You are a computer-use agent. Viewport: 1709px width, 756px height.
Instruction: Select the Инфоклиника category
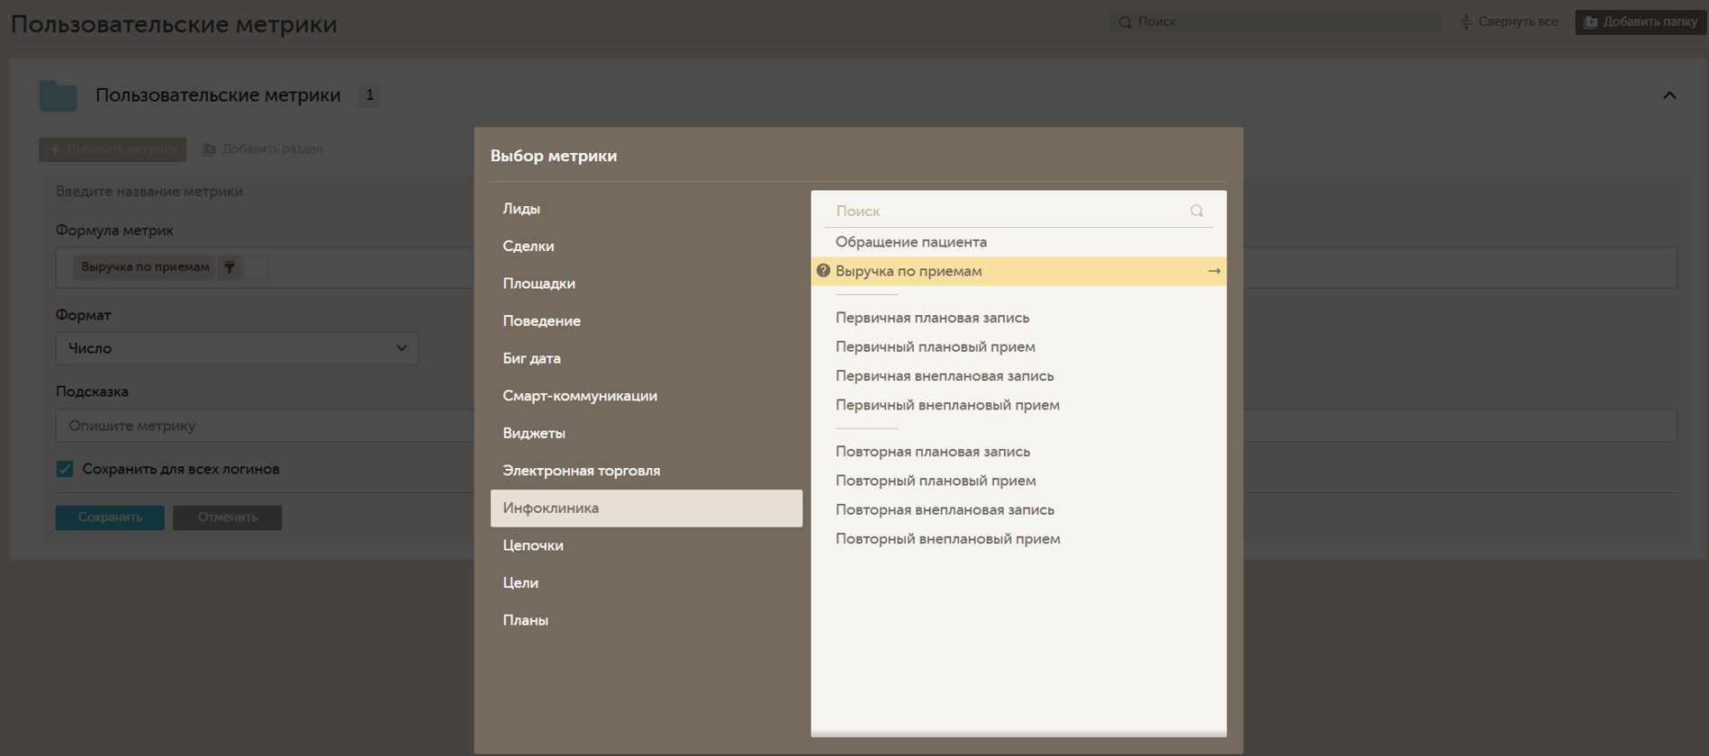pos(647,508)
